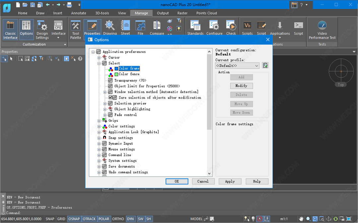Click the green Color fence swatch

(116, 74)
